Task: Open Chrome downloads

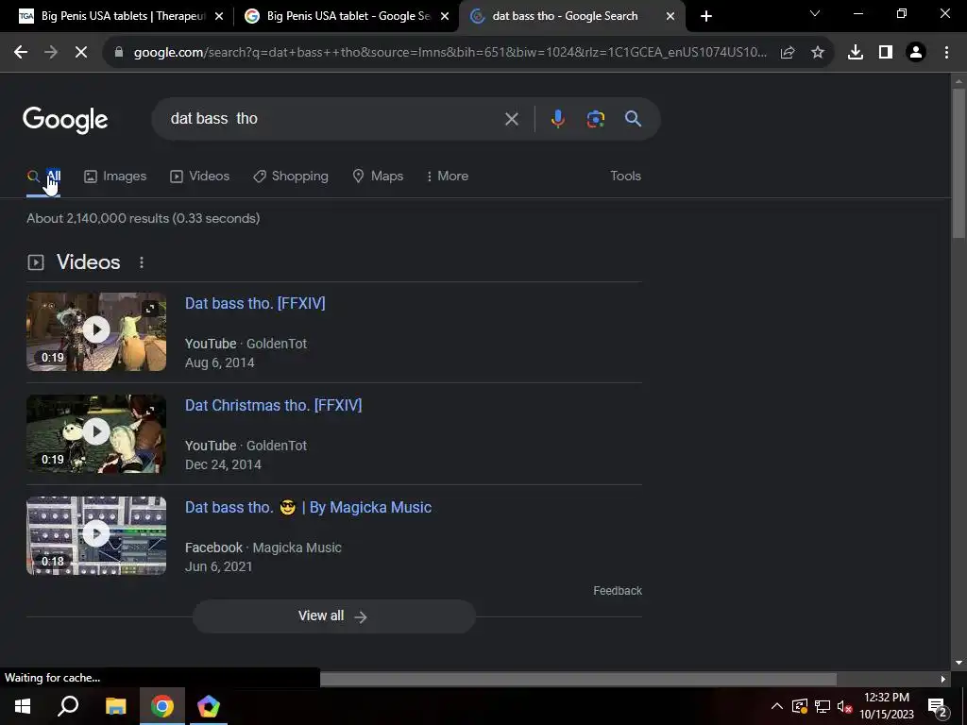Action: pos(856,53)
